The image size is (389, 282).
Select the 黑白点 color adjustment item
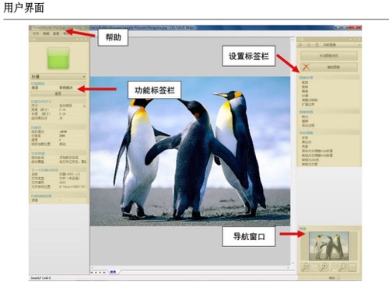[307, 142]
